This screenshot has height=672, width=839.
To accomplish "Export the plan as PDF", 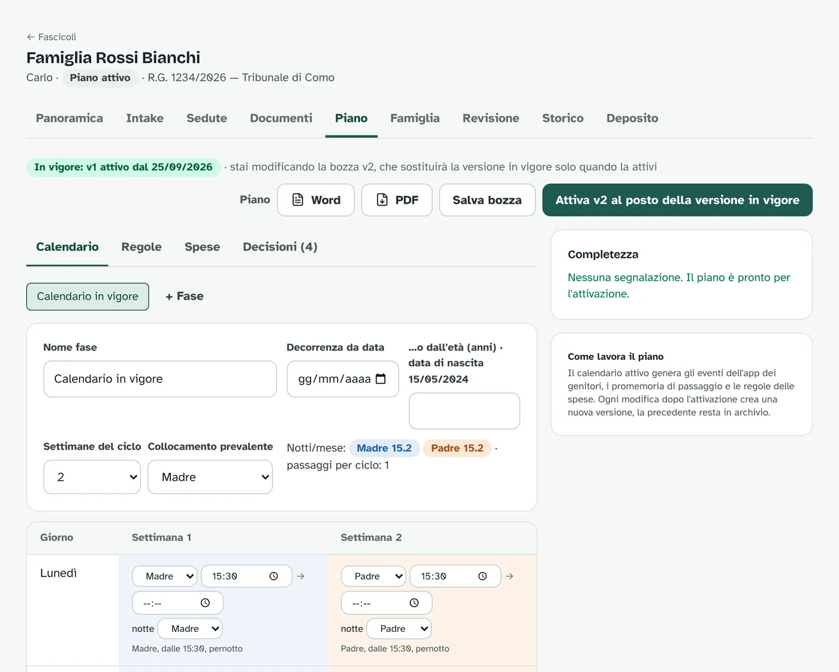I will click(x=397, y=200).
